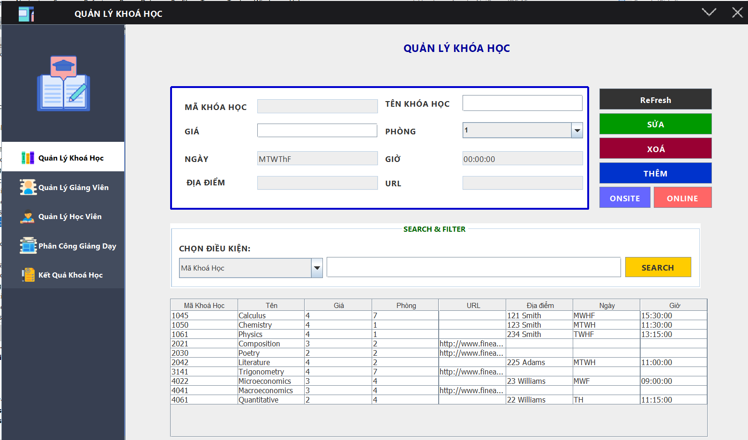Viewport: 748px width, 440px height.
Task: Click the teacher icon beside Quản Lý Giảng Viên
Action: (x=28, y=187)
